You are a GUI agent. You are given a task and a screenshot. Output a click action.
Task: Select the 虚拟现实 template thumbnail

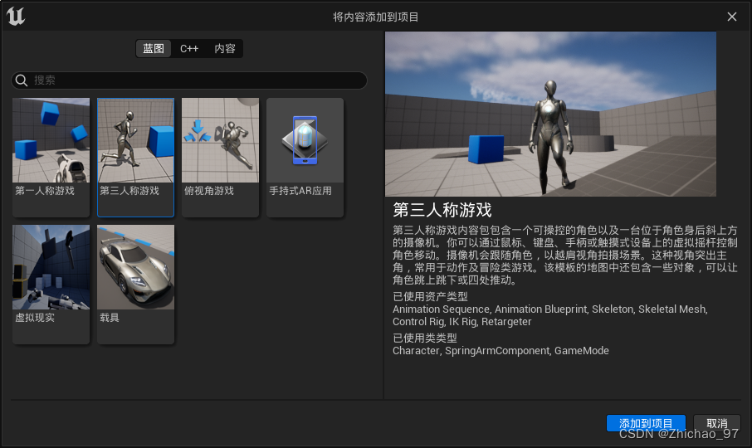point(51,267)
